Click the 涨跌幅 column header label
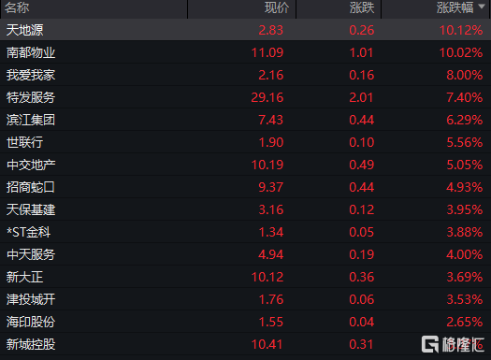This screenshot has height=360, width=491. tap(455, 7)
